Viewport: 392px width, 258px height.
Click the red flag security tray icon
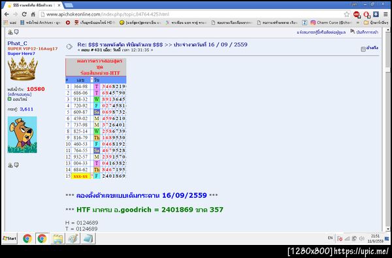click(340, 239)
